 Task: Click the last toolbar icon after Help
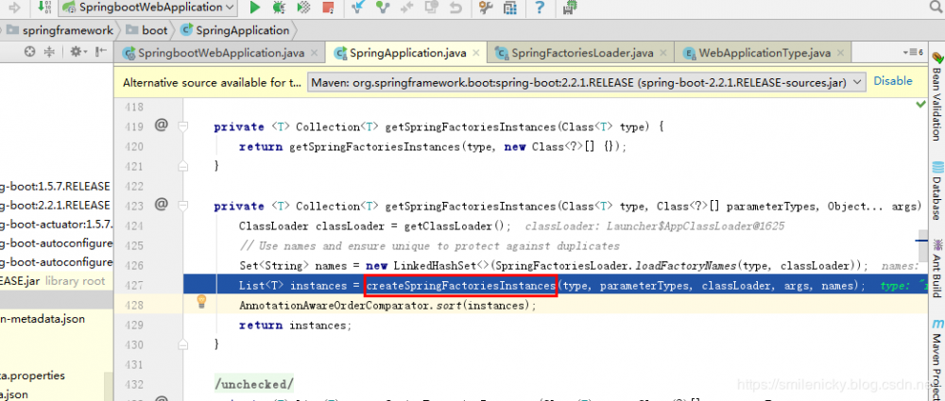(569, 8)
